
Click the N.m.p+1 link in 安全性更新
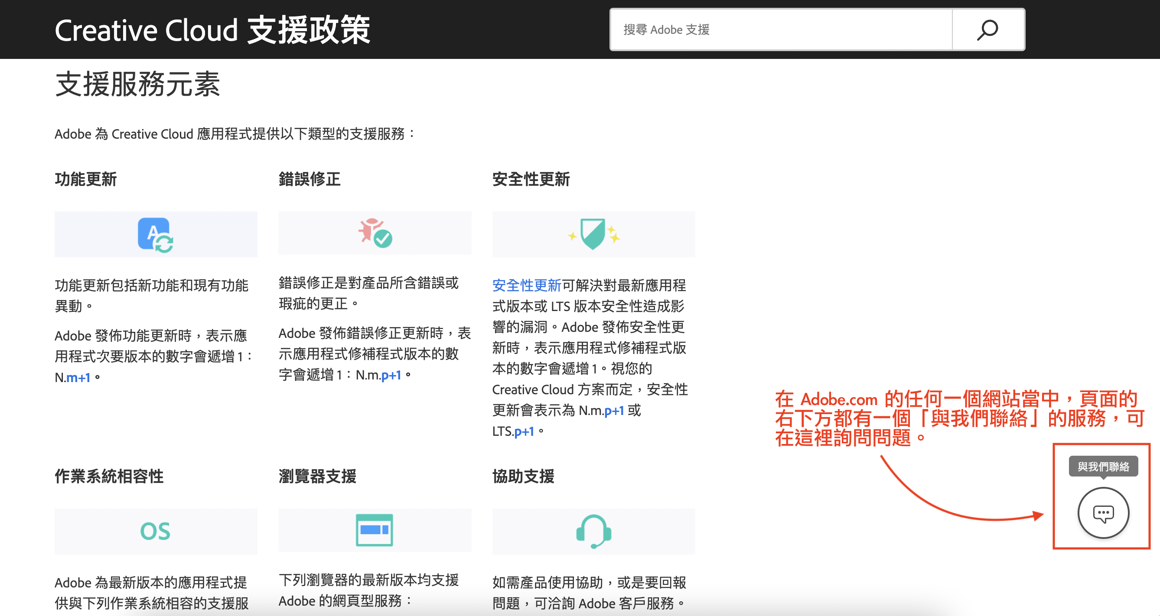point(614,410)
